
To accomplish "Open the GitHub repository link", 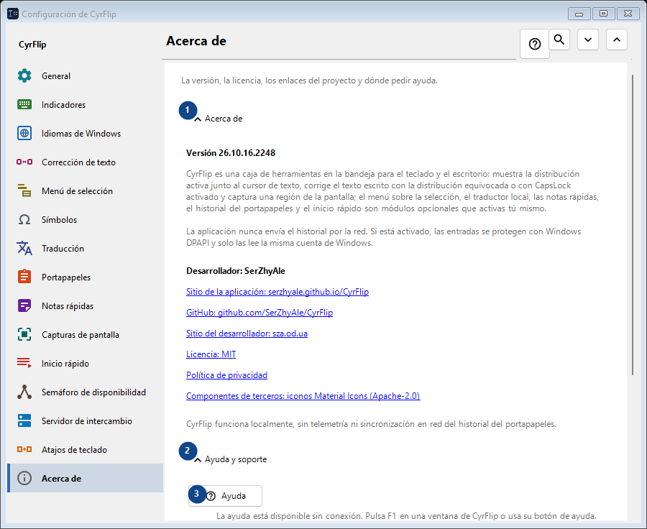I will (x=260, y=313).
